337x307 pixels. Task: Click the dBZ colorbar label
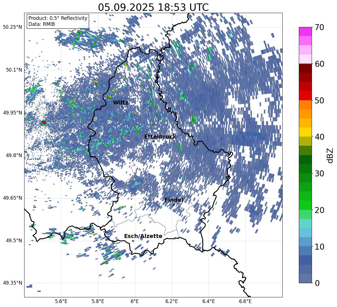click(x=330, y=155)
